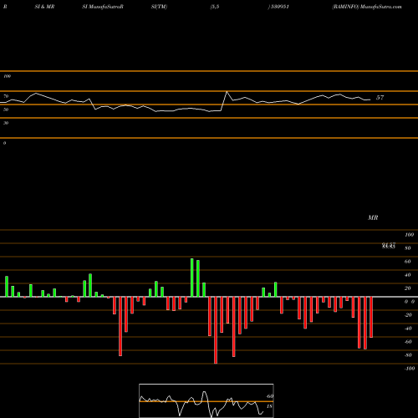The height and width of the screenshot is (418, 418).
Task: Click the RAMINFO MunafaSutra.com header text
Action: [x=367, y=7]
